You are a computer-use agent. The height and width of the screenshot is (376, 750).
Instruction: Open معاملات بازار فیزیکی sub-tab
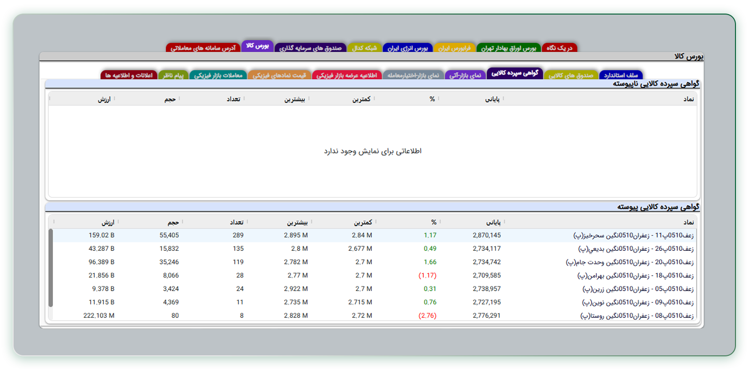click(218, 75)
